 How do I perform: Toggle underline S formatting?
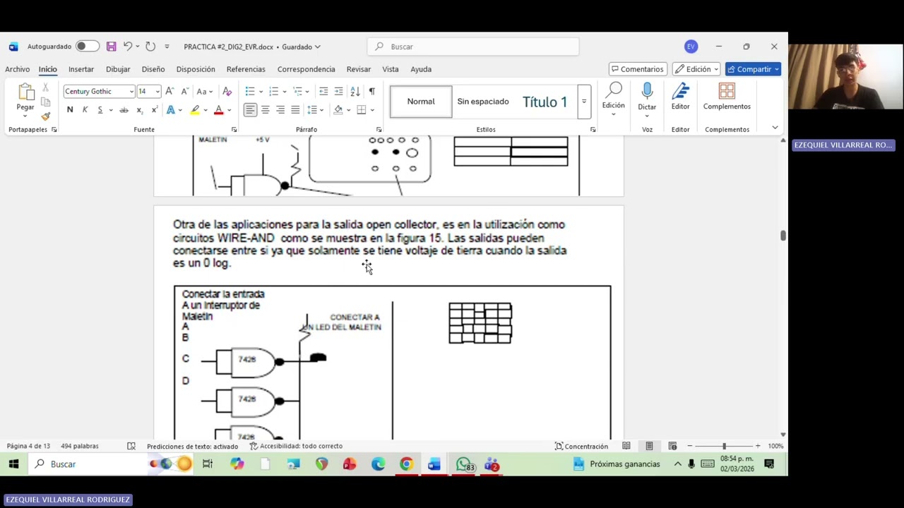coord(100,110)
